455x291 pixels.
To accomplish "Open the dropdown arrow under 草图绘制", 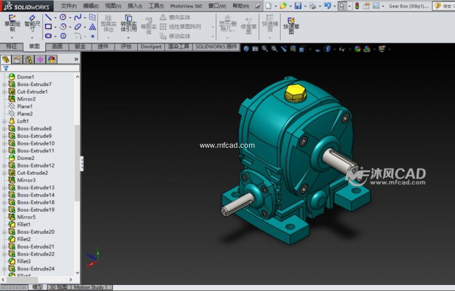I will click(x=11, y=37).
